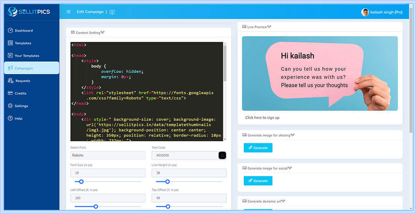This screenshot has height=214, width=416.
Task: Go to Templates in the sidebar
Action: point(23,43)
